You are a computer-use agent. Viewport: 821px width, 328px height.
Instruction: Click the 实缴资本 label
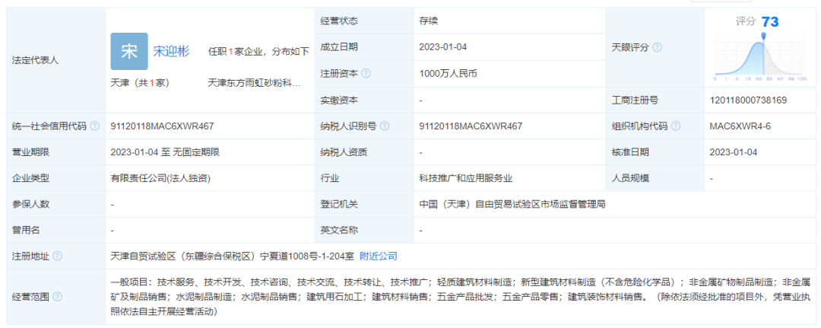339,100
